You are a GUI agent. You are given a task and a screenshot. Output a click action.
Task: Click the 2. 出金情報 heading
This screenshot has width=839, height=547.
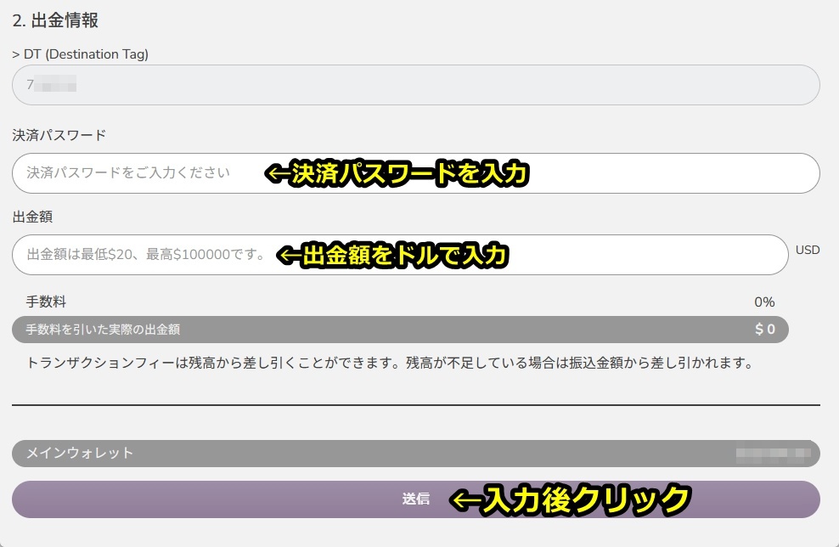55,20
